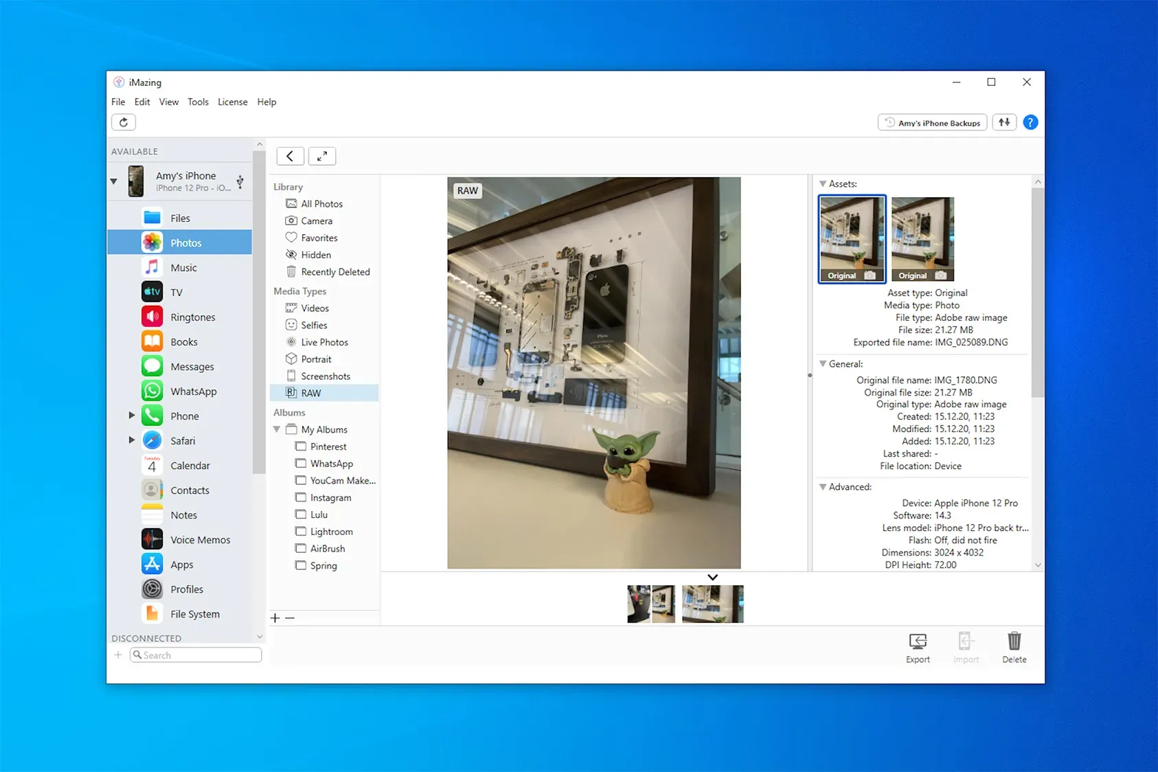The width and height of the screenshot is (1158, 772).
Task: Collapse the My Albums tree
Action: point(277,429)
